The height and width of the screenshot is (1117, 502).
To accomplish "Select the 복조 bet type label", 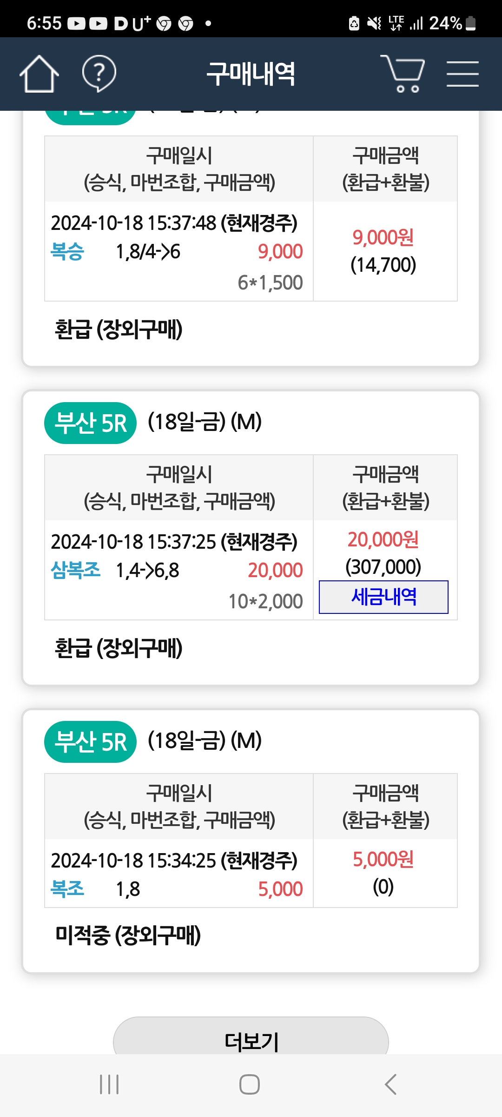I will (x=67, y=888).
